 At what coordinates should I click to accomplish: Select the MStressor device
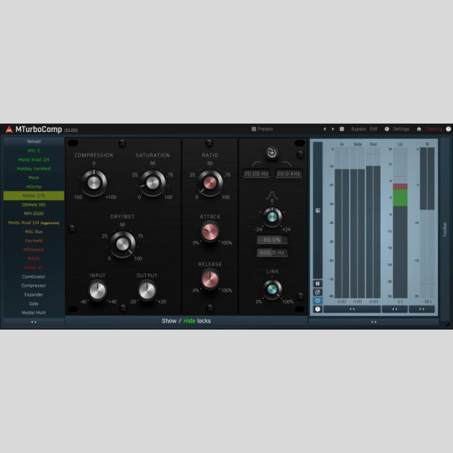click(x=34, y=250)
